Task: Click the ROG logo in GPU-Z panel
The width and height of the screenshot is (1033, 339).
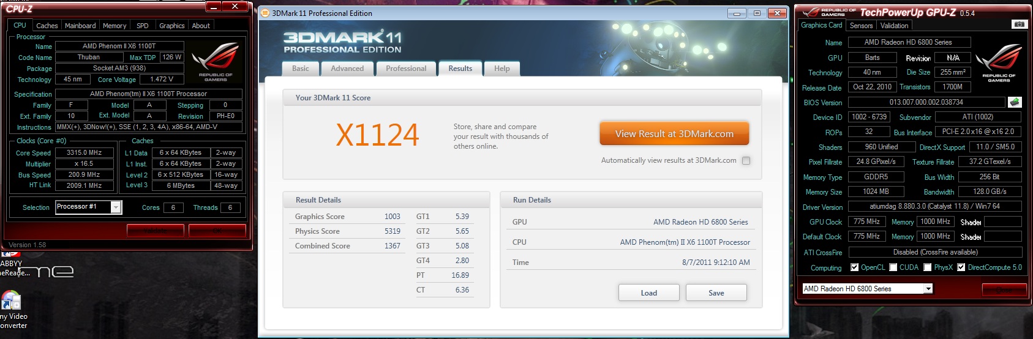Action: [999, 63]
